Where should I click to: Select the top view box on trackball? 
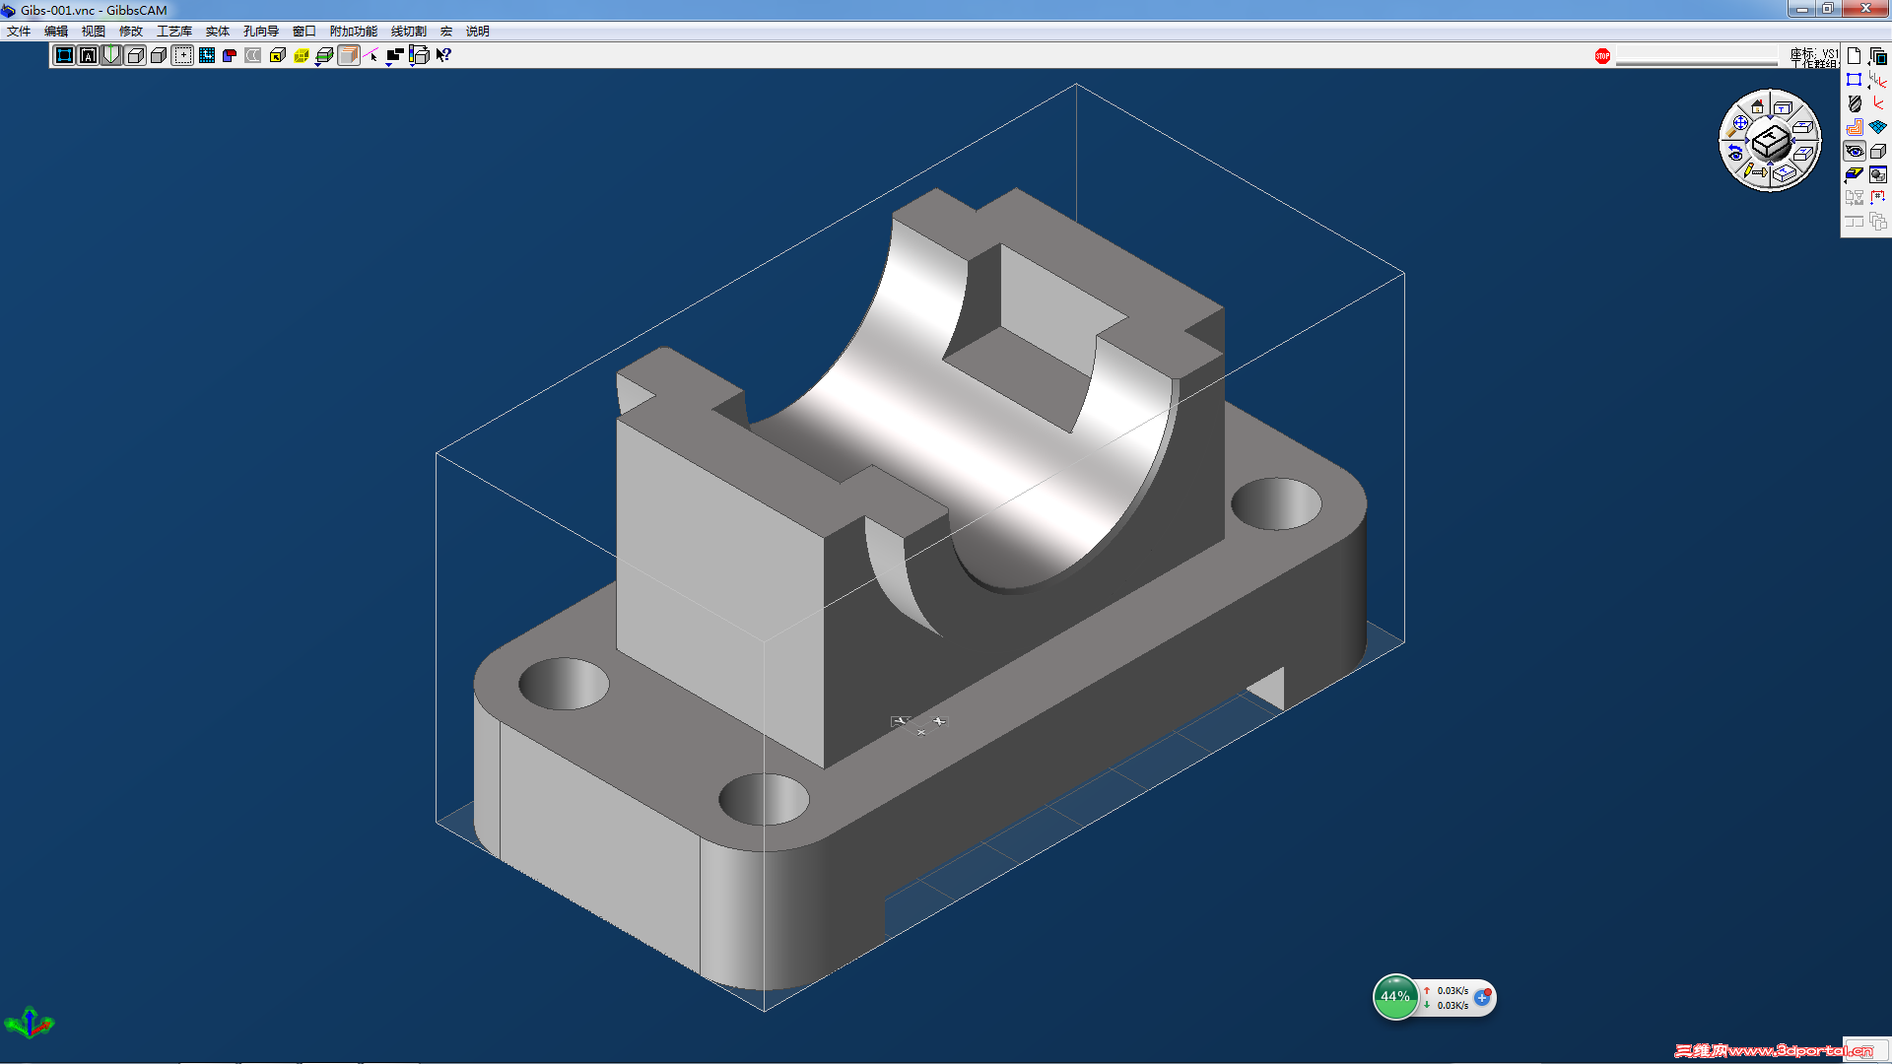click(1783, 106)
